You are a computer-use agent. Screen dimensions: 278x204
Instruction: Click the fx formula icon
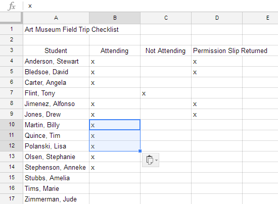12,6
